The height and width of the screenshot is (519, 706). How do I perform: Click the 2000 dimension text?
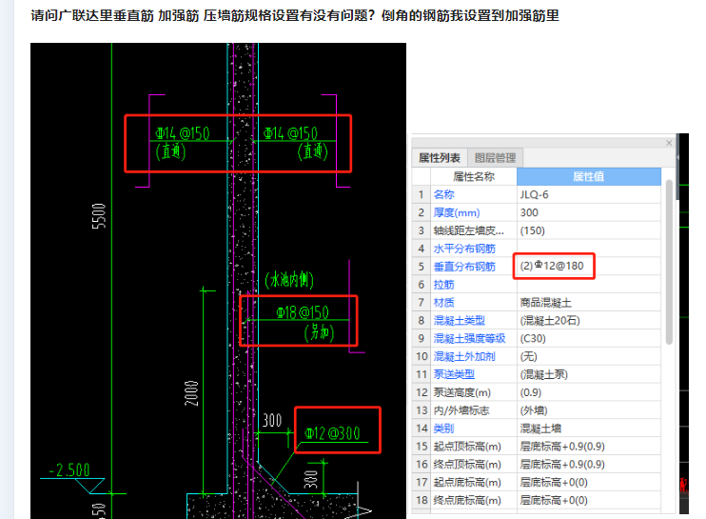pyautogui.click(x=191, y=393)
